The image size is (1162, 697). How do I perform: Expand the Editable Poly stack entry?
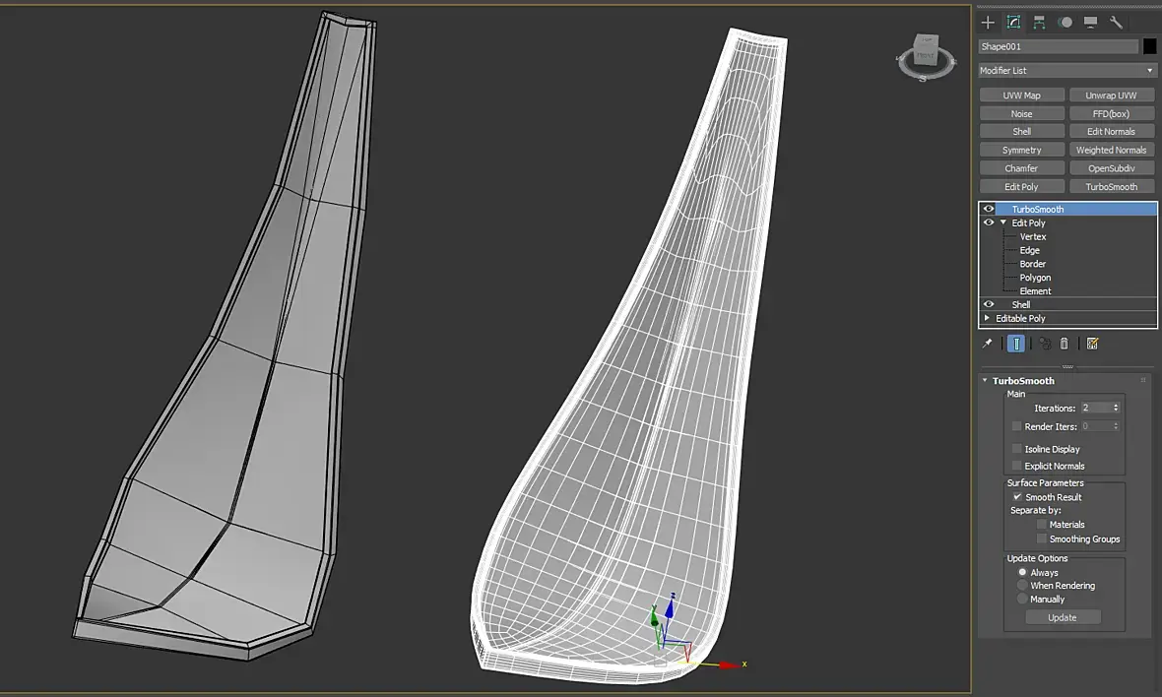point(987,318)
